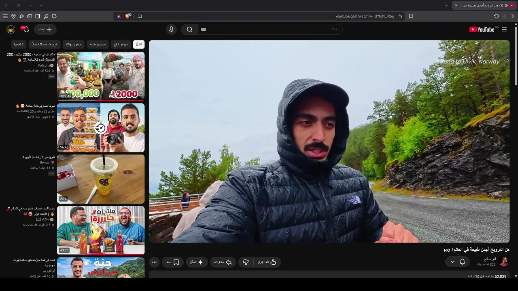518x291 pixels.
Task: Click the cast/picture-in-picture icon in address bar
Action: [140, 16]
